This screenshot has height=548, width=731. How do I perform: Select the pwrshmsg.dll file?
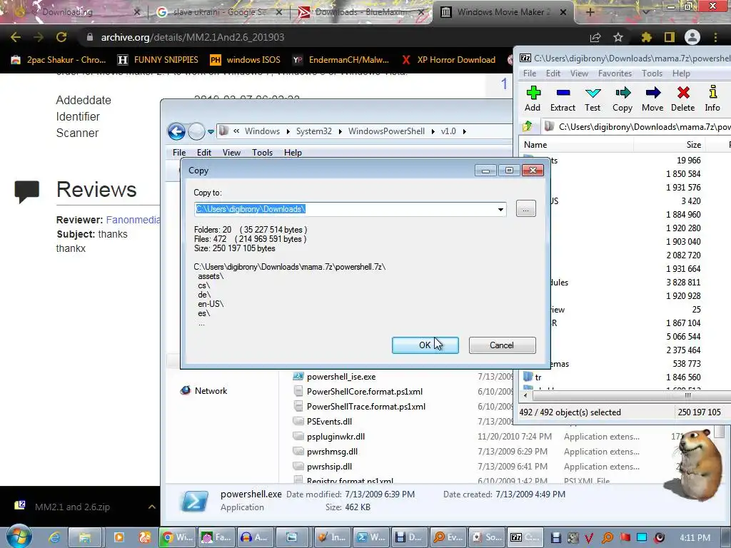point(325,452)
